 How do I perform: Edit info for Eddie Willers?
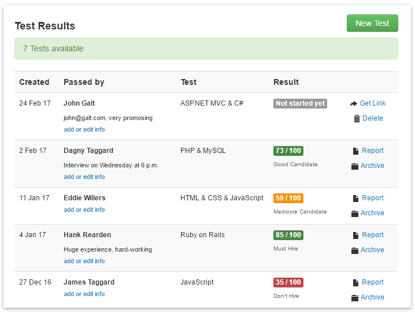pos(84,210)
